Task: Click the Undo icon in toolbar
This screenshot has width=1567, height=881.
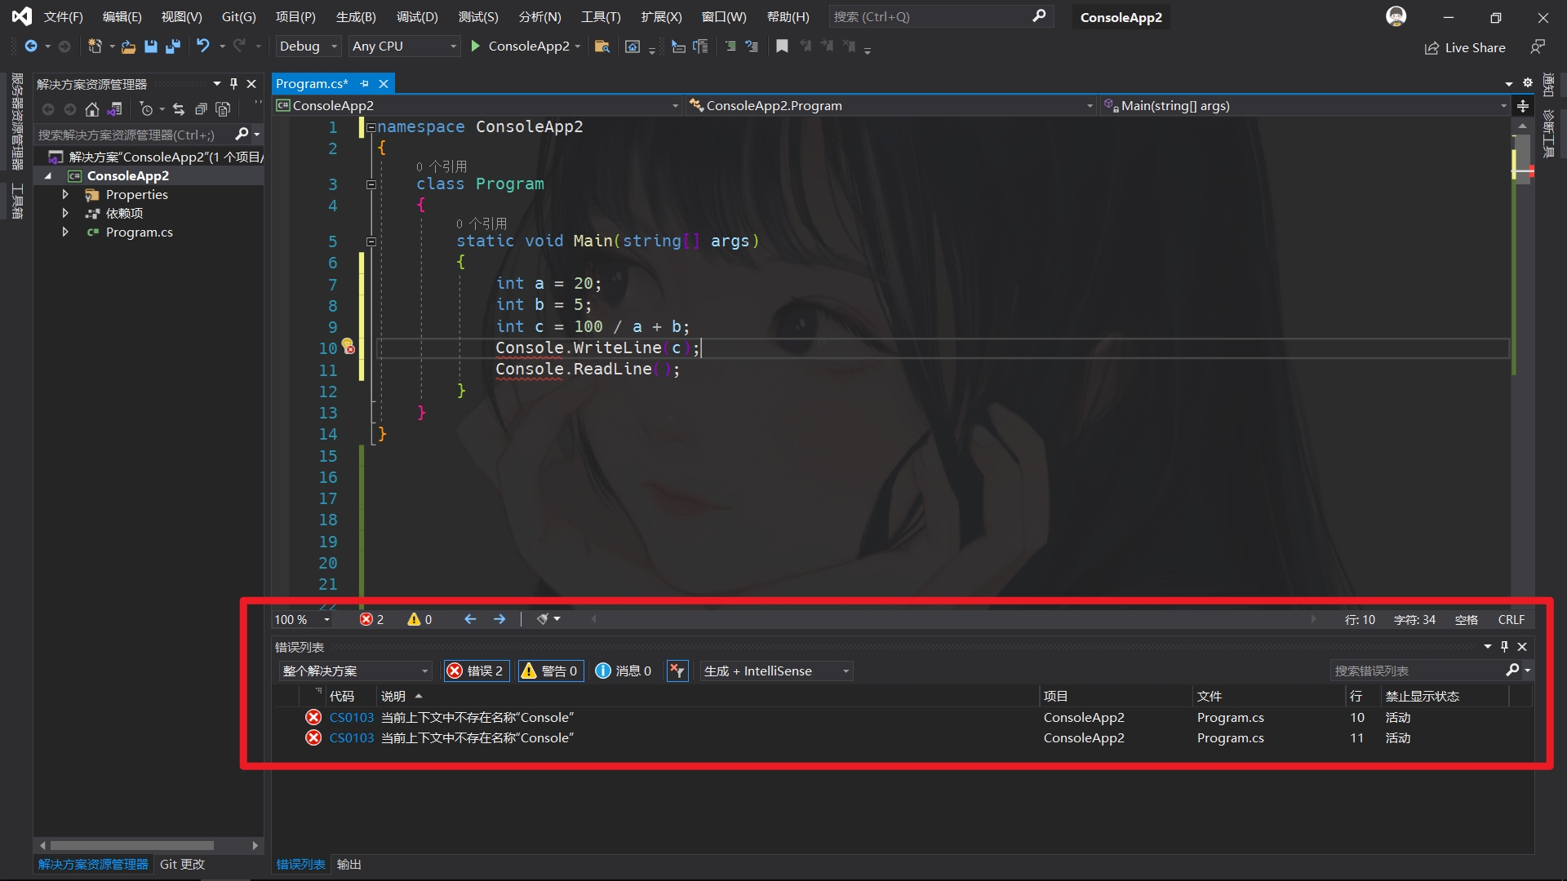Action: 203,46
